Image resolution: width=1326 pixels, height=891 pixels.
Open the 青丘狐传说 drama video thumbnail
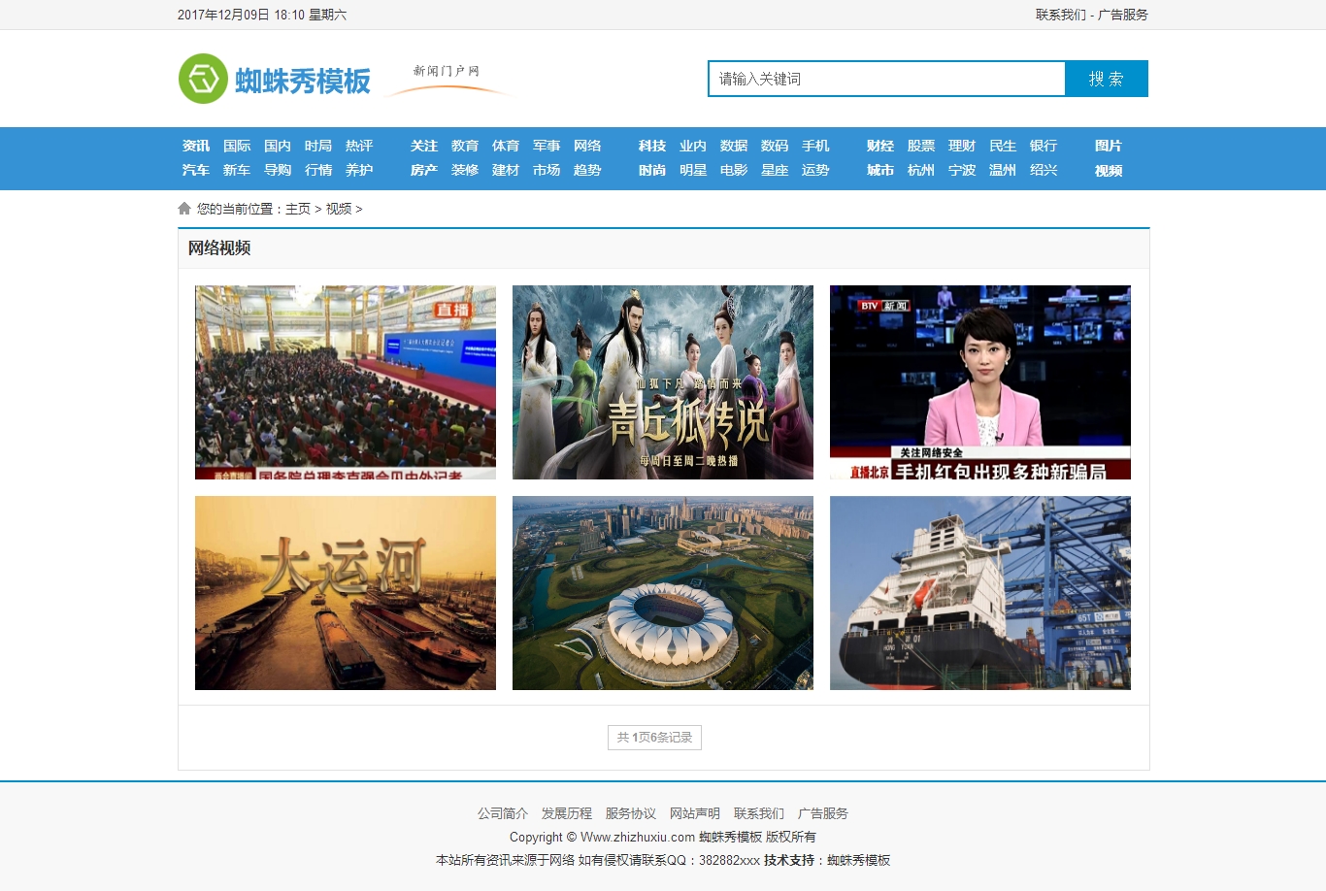[x=662, y=381]
